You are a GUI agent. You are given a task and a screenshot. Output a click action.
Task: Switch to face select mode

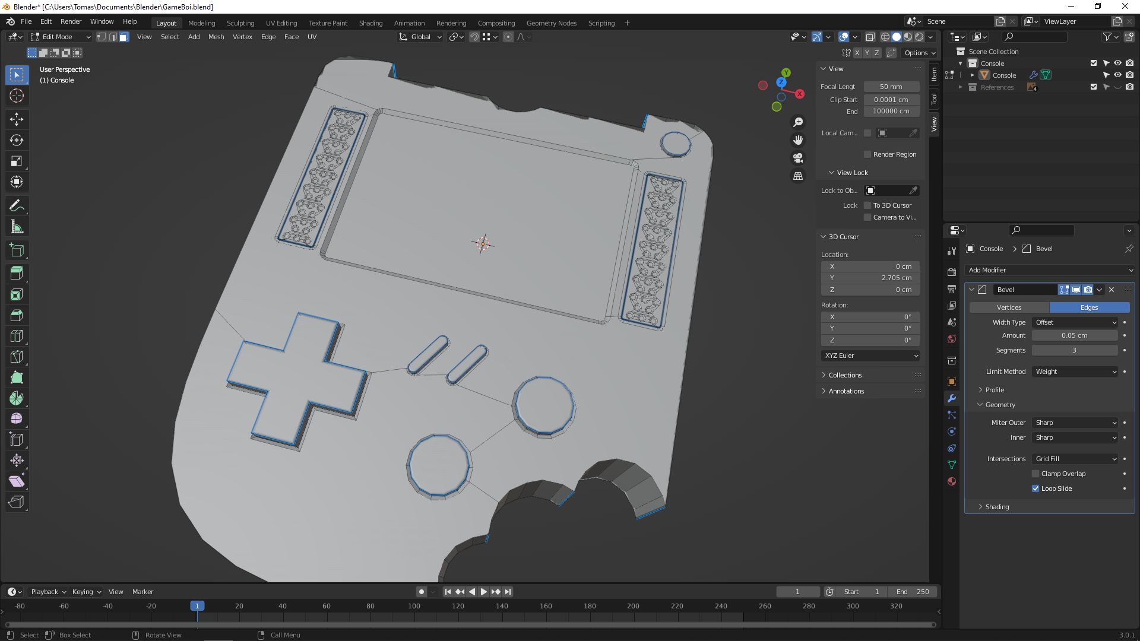point(124,37)
